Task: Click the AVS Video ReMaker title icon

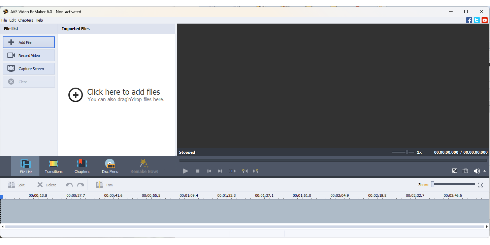Action: 5,11
